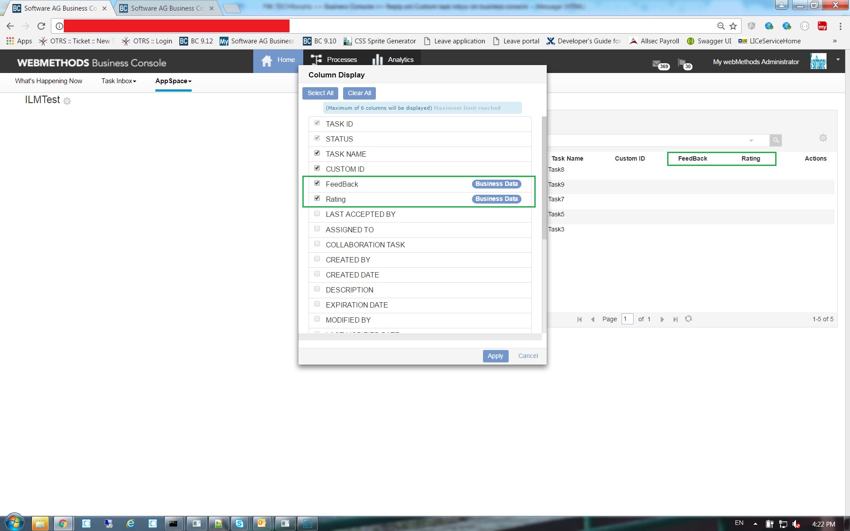Open the Analytics charts icon

point(378,59)
